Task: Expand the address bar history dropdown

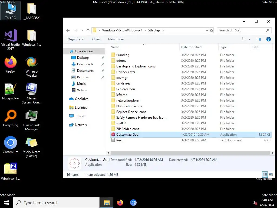Action: (207, 30)
